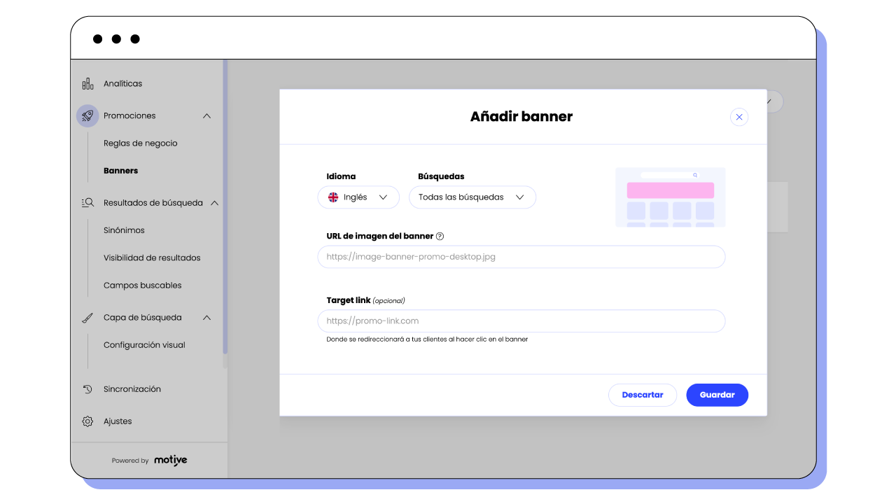This screenshot has width=896, height=504.
Task: Open the Reglas de negocio menu item
Action: [x=140, y=143]
